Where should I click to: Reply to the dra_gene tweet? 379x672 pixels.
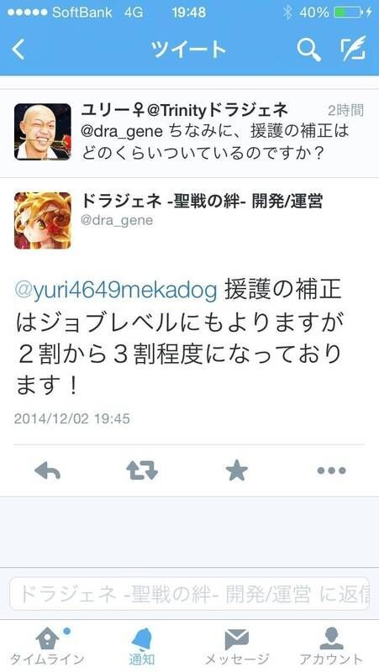coord(47,471)
